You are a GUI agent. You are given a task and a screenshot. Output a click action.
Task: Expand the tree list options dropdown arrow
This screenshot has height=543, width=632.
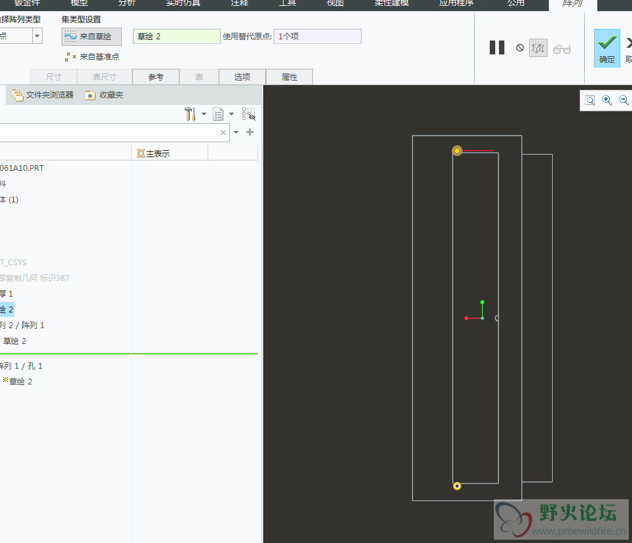coord(231,114)
